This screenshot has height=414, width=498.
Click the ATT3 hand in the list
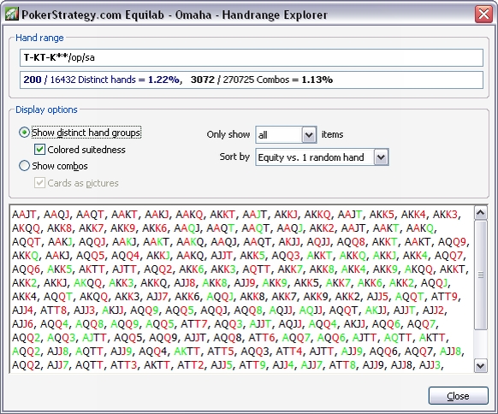124,364
